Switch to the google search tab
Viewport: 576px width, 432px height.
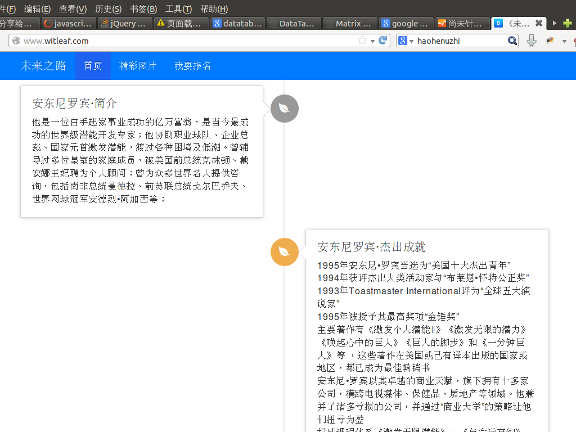[407, 24]
